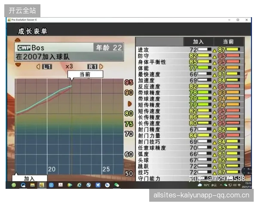Click the up triangle in the 进攻 row

click(215, 51)
